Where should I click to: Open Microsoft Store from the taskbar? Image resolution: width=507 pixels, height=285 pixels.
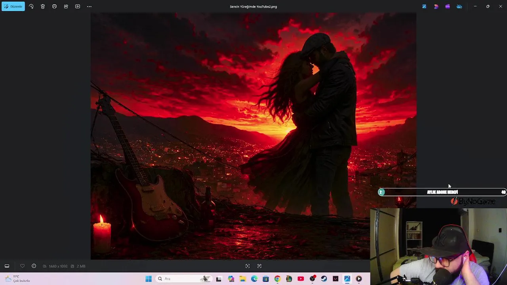coord(266,279)
